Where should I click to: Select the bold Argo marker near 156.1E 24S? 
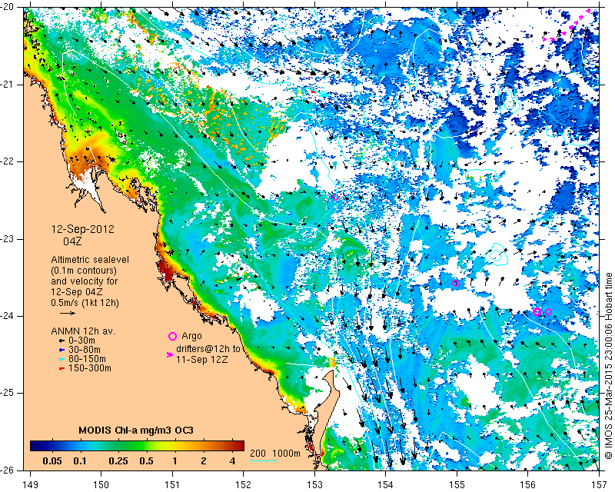(537, 311)
